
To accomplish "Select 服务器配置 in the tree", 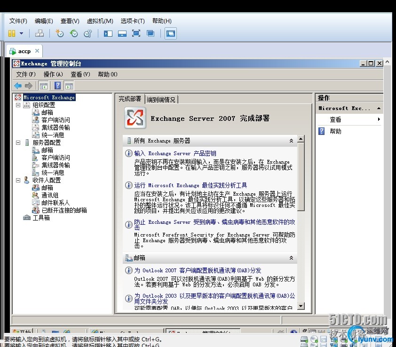I will click(x=47, y=142).
